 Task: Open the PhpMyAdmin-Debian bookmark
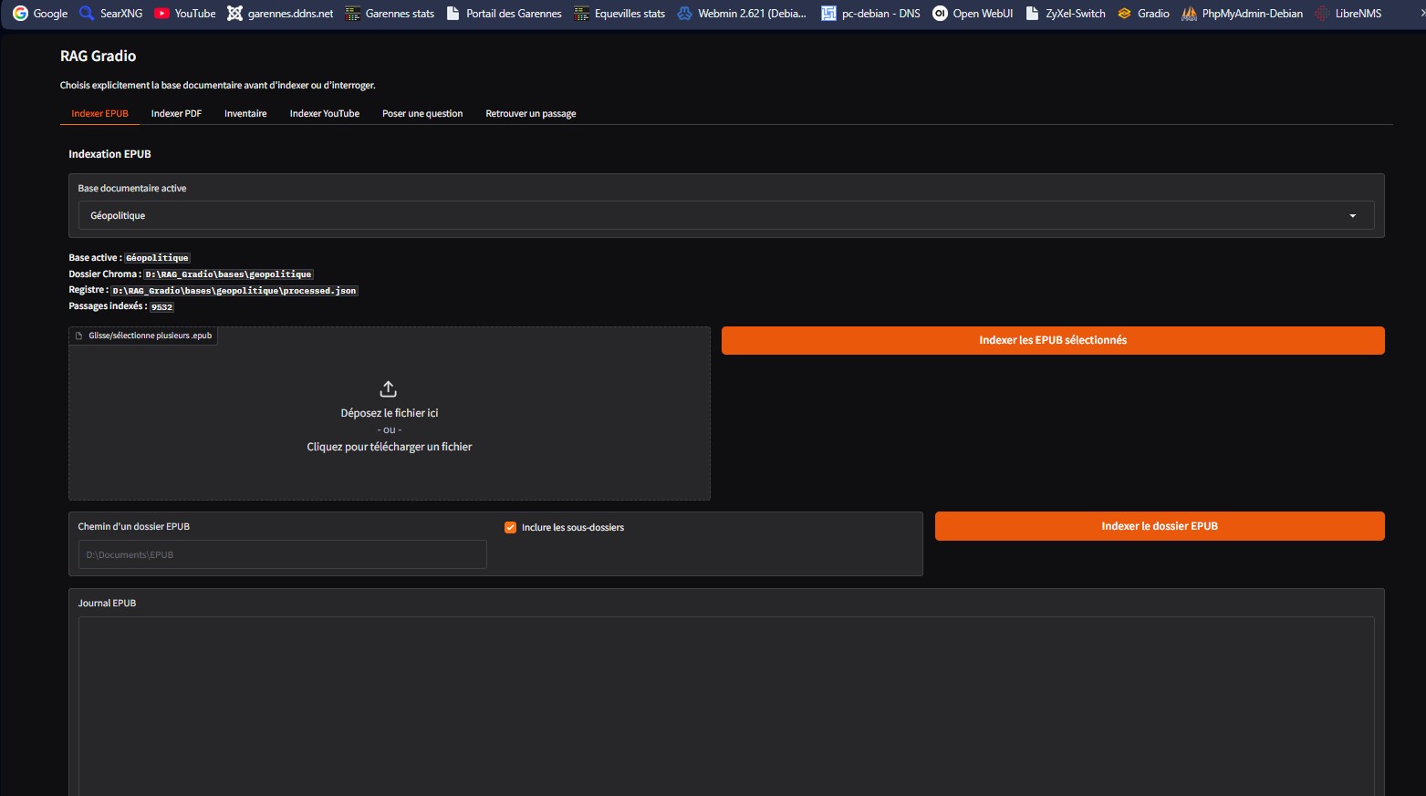[1242, 14]
